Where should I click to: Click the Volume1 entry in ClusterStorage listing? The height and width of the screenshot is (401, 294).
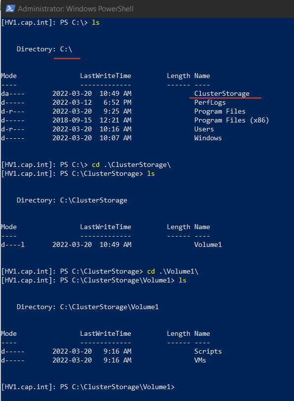(208, 245)
